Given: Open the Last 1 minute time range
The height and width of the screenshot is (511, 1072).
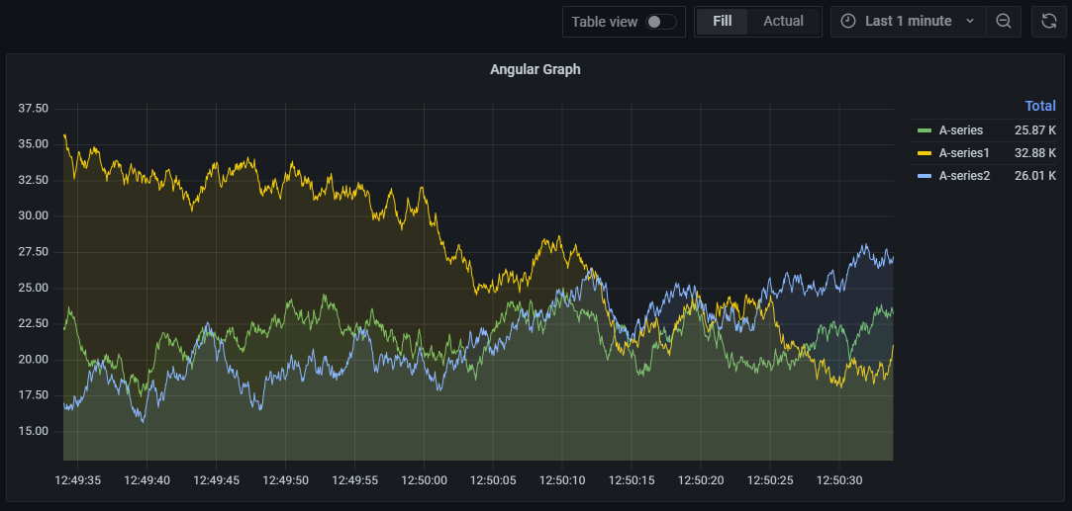Looking at the screenshot, I should click(x=908, y=21).
